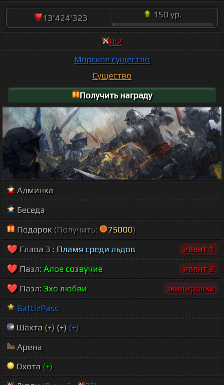Open the 8:2 battle score link
The width and height of the screenshot is (224, 385).
pos(116,41)
